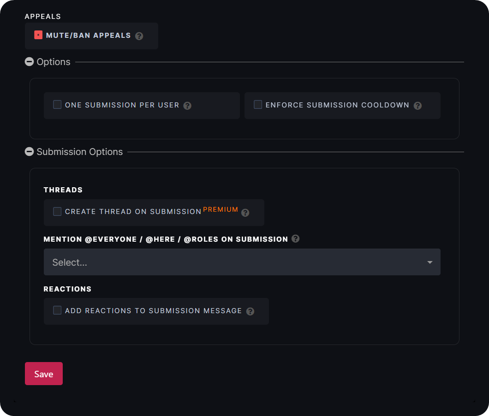Screen dimensions: 489x416
Task: Click the Save button
Action: point(43,374)
